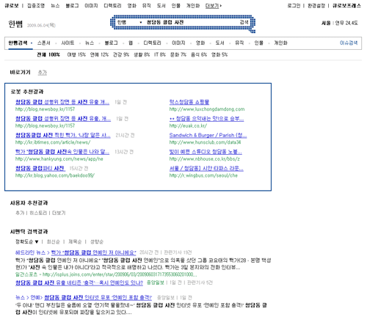Filter results by 건강 9%

121,54
